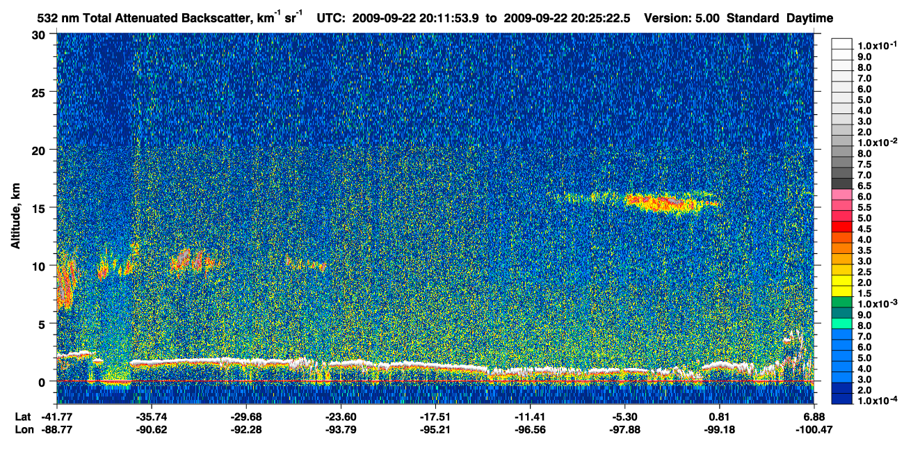
Task: Click longitude value "-88.77"
Action: 58,429
